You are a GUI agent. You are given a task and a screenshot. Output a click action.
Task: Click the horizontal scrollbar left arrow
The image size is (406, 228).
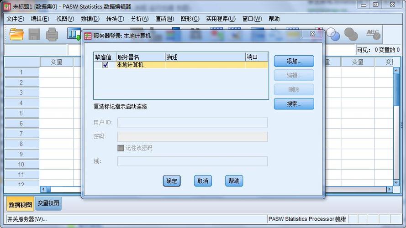tap(43, 189)
